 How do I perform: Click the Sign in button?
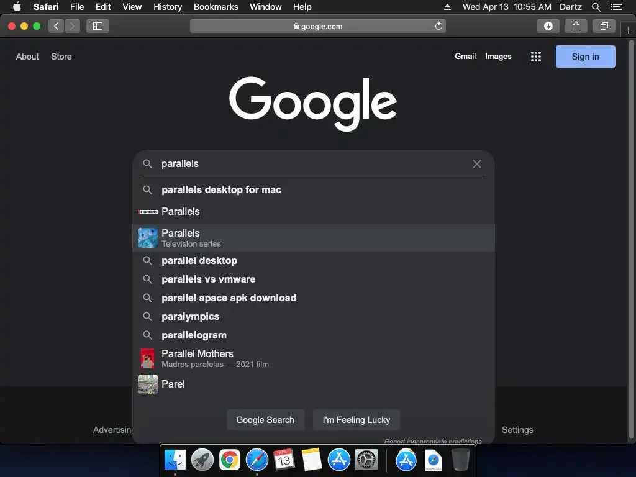tap(585, 57)
